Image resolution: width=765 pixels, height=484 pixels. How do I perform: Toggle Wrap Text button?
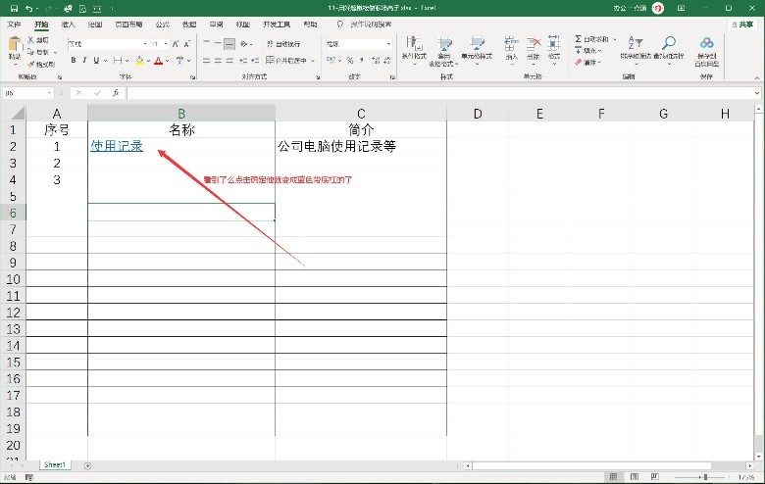(283, 44)
